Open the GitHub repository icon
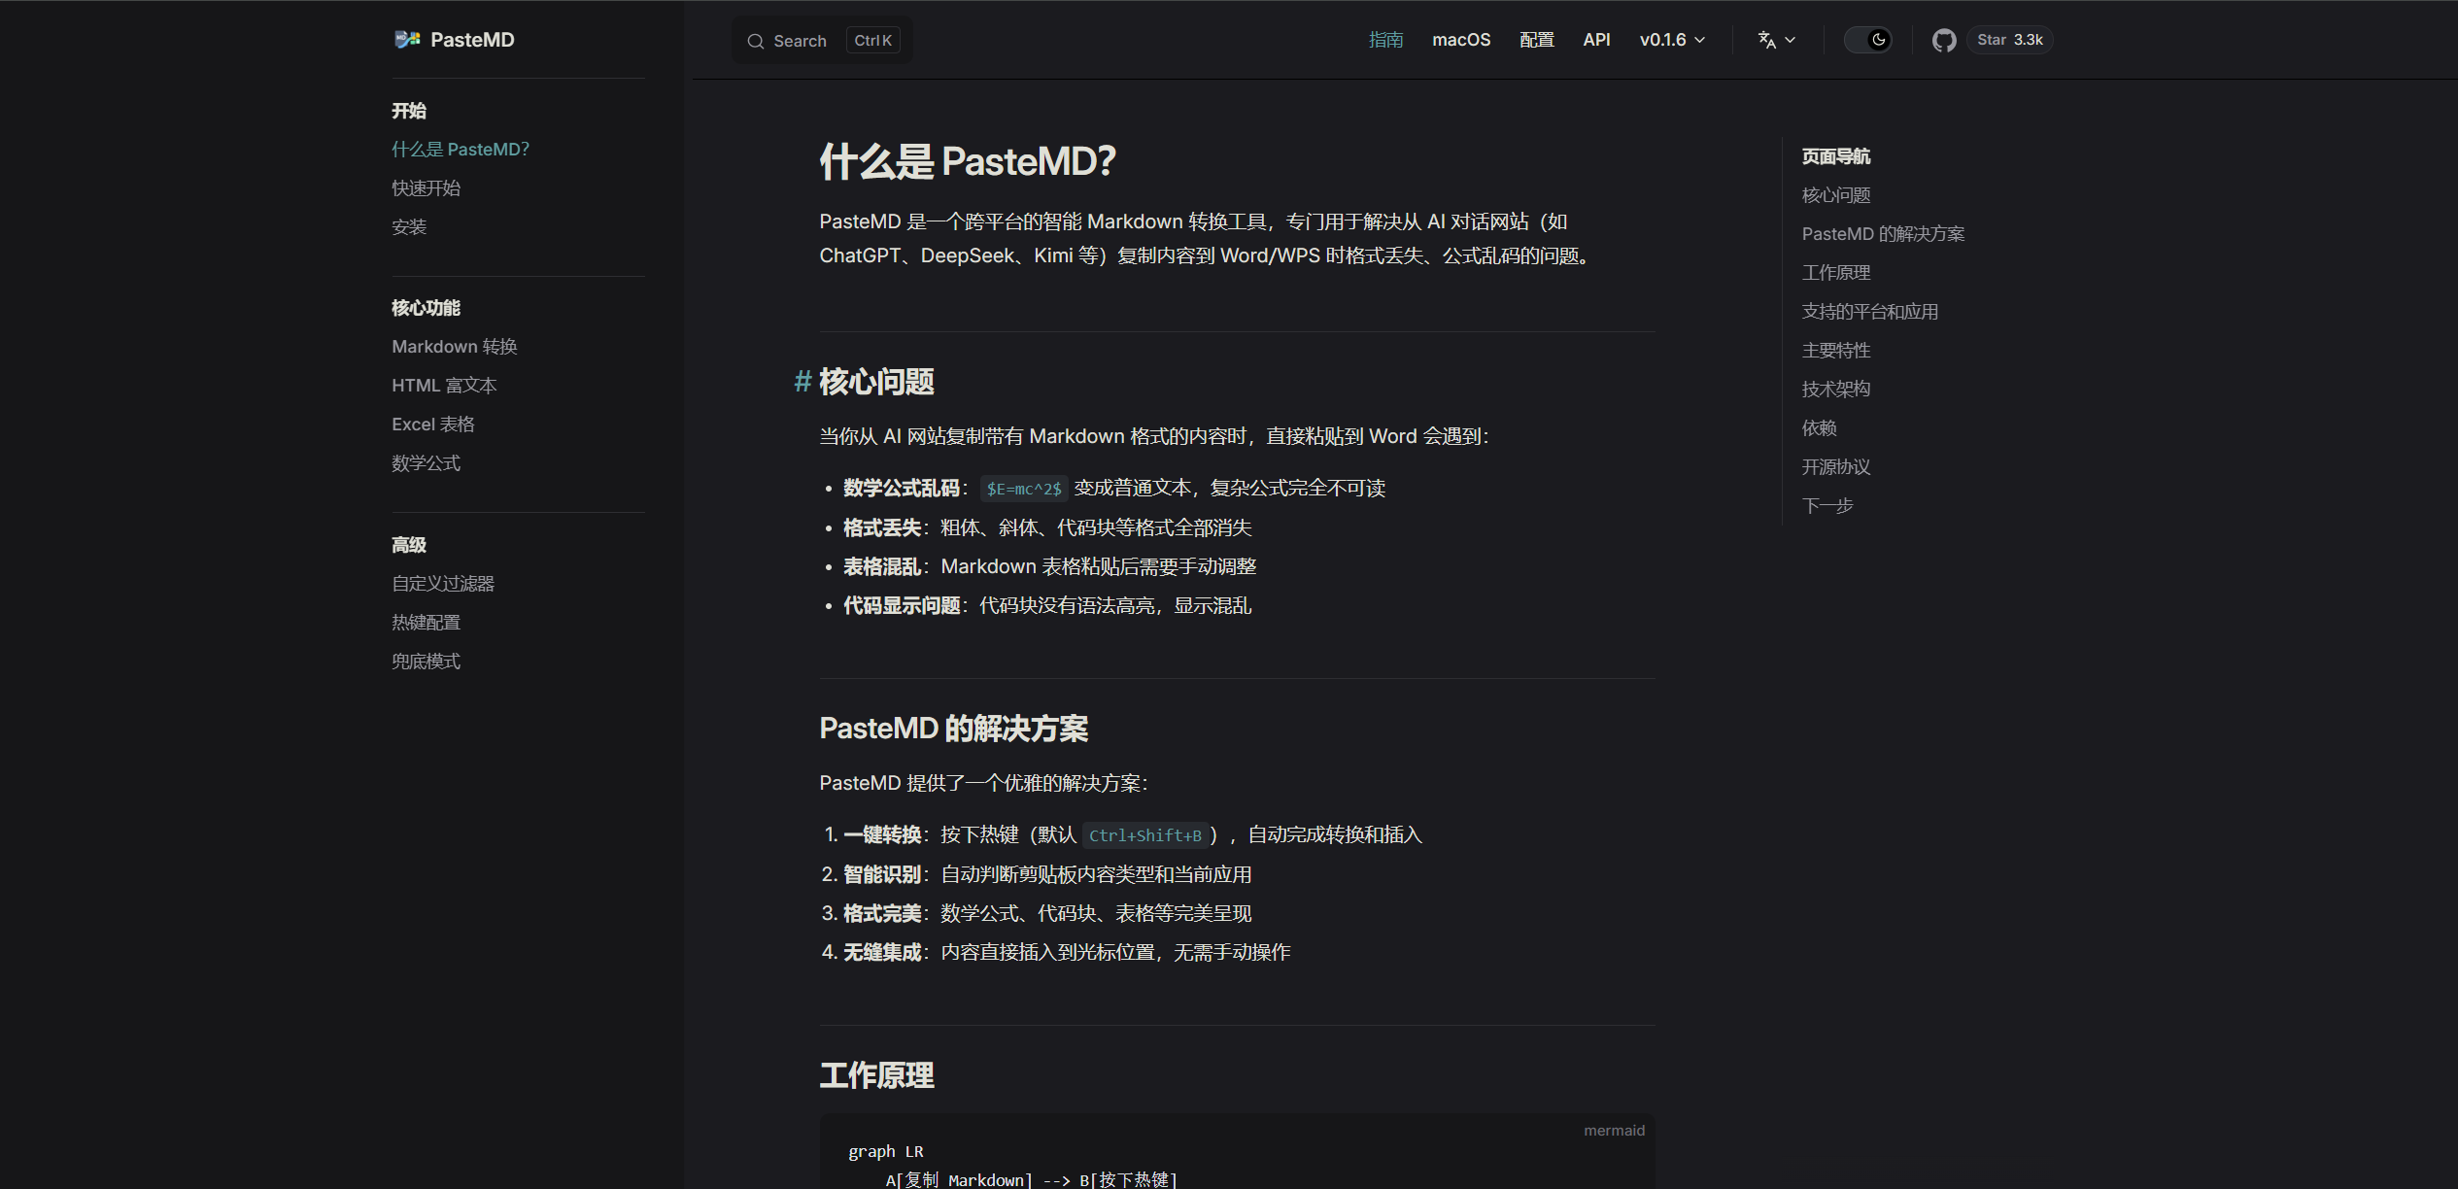2458x1189 pixels. tap(1943, 40)
